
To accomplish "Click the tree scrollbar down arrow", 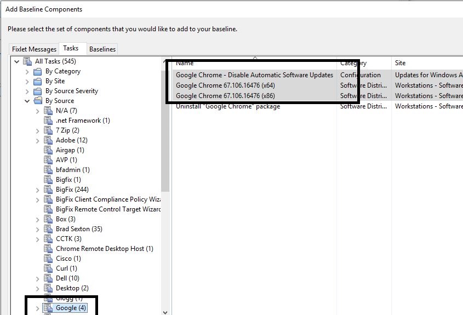I will tap(165, 312).
